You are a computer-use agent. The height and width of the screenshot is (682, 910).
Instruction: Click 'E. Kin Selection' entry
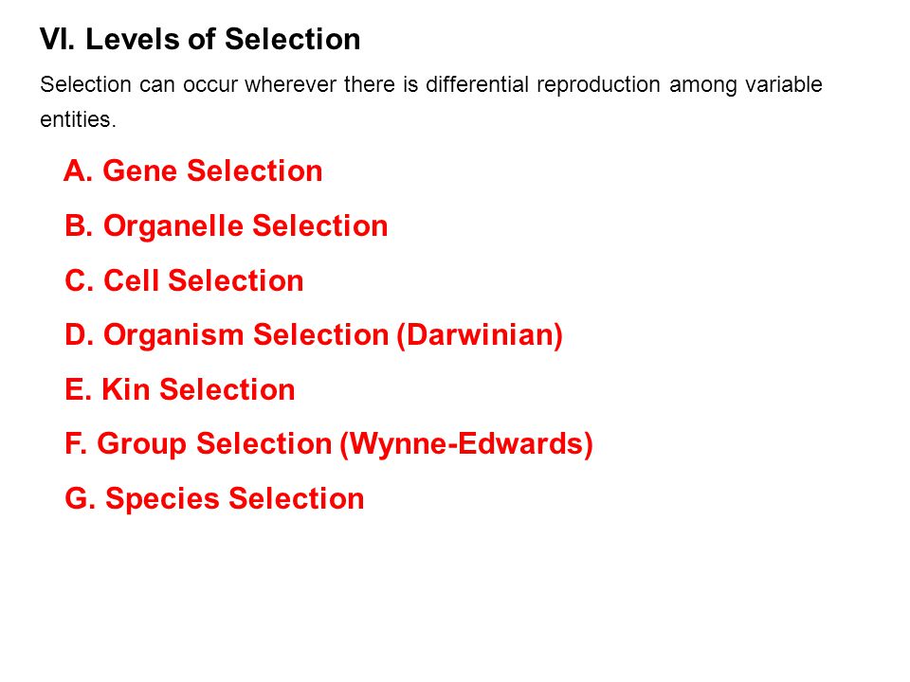180,389
